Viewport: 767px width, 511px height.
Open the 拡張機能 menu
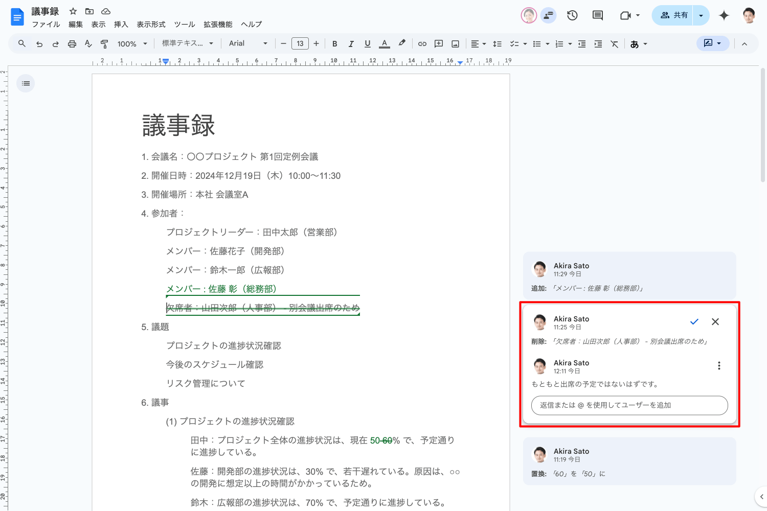tap(218, 25)
